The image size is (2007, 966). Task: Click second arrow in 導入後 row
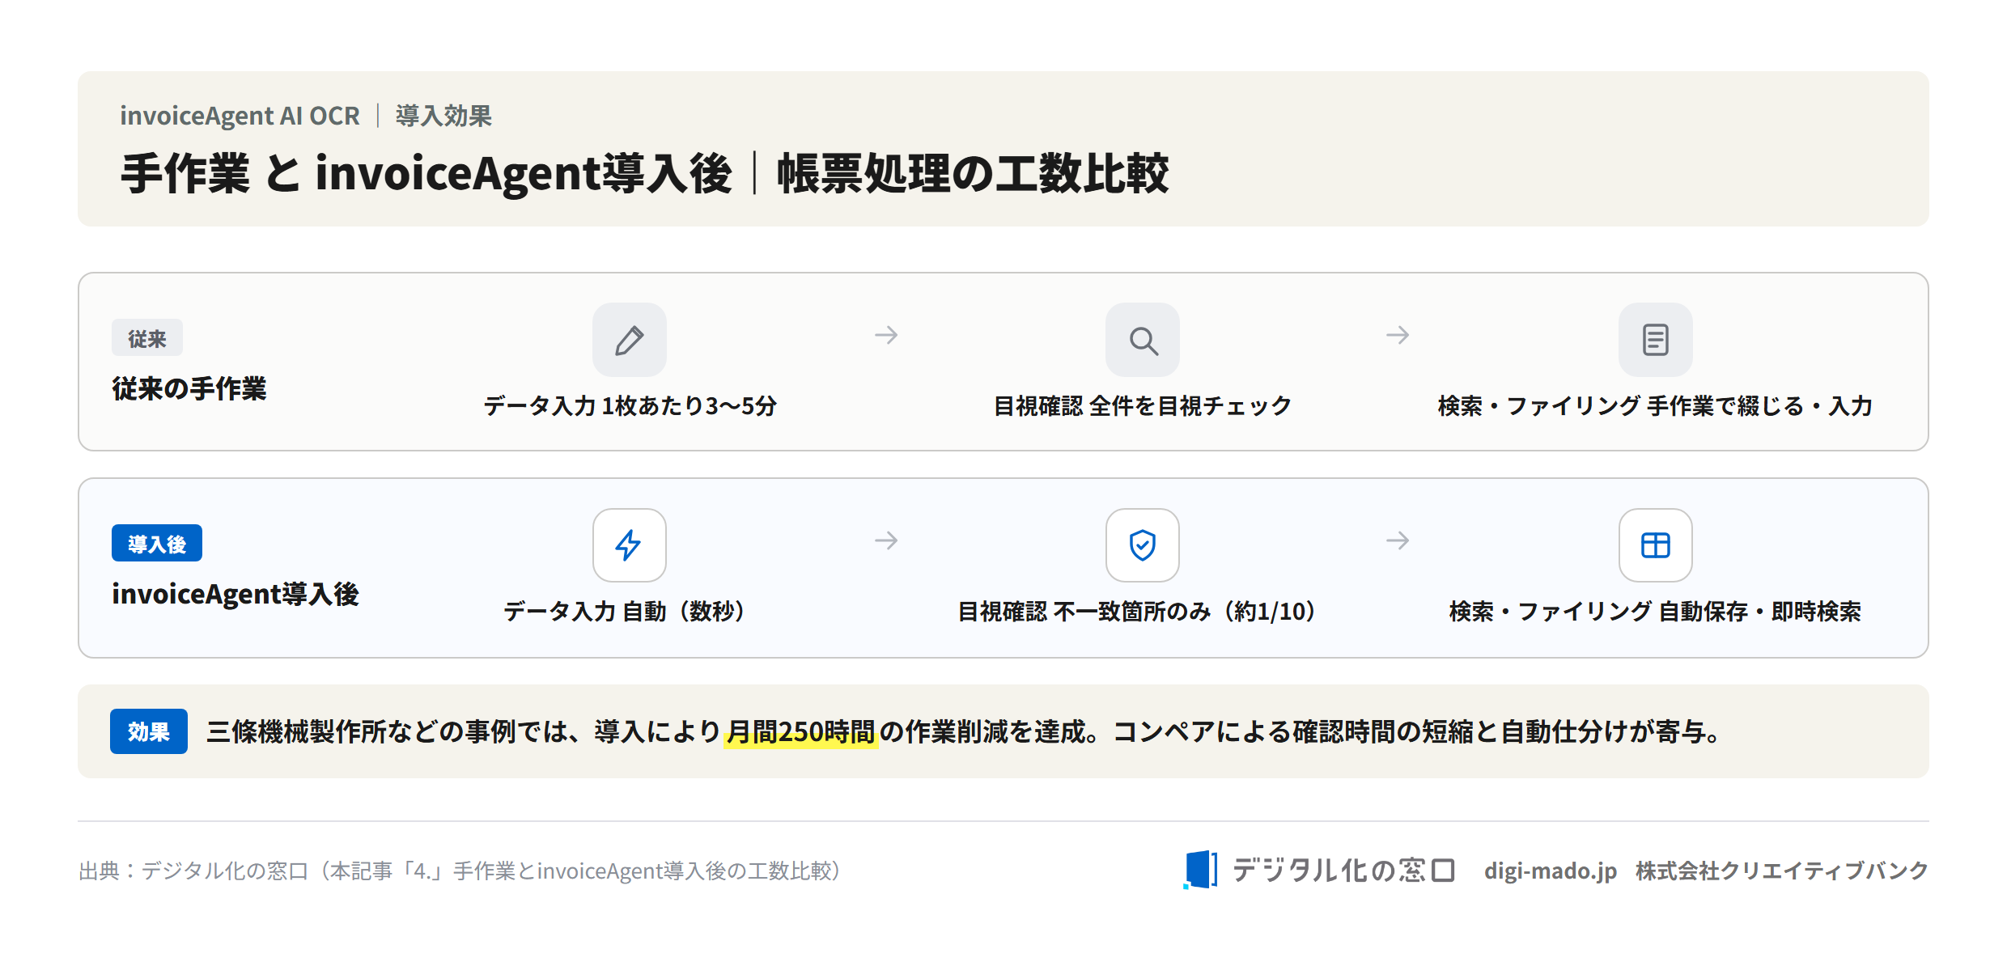point(1398,540)
